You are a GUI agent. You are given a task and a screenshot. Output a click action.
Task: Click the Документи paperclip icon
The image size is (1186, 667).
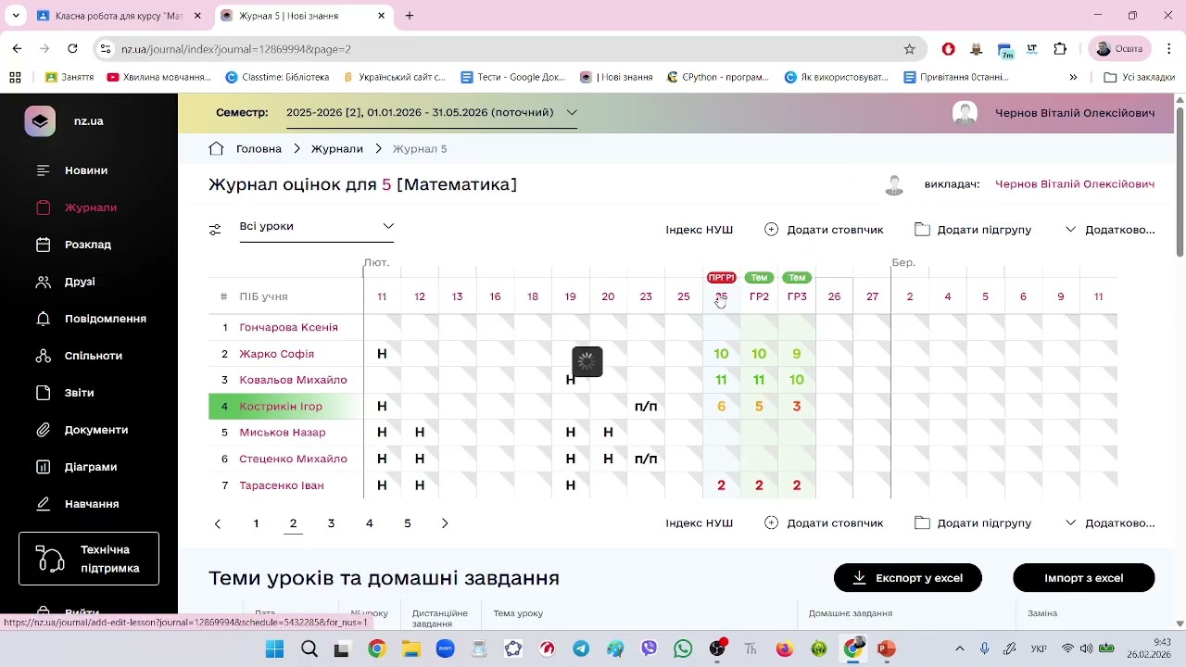43,430
